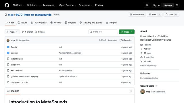Click the tag icon next to 0 Tags
Viewport: 184px width, 103px height.
coord(36,32)
